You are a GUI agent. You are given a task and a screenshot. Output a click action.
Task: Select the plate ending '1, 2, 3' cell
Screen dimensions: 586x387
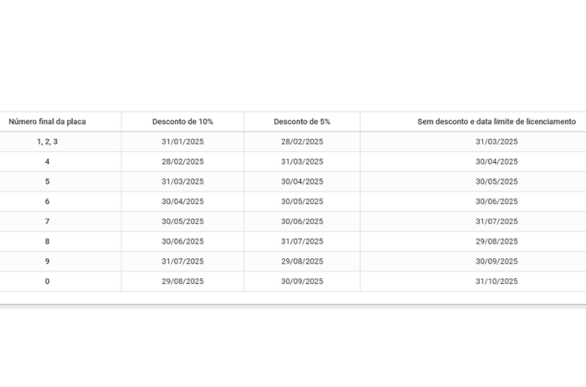pos(47,141)
